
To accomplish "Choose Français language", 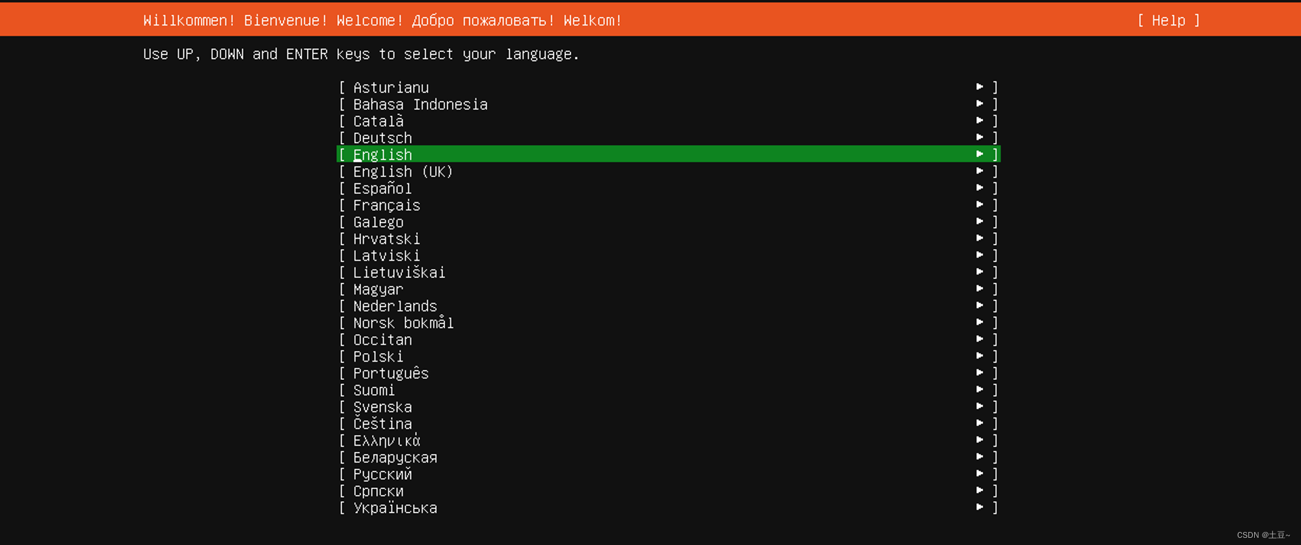I will (668, 205).
